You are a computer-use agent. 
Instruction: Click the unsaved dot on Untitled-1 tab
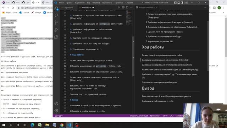(93, 7)
